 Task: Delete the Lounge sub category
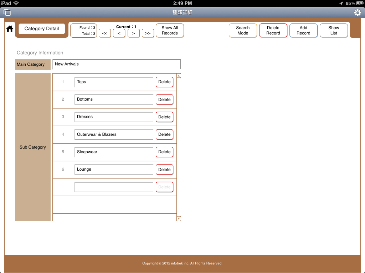164,170
